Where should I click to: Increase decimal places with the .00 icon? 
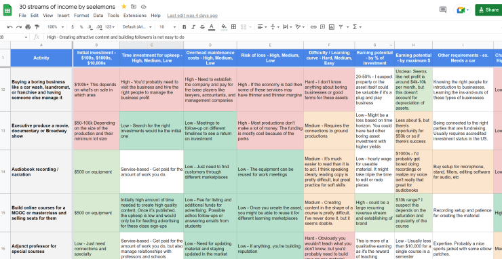click(99, 27)
